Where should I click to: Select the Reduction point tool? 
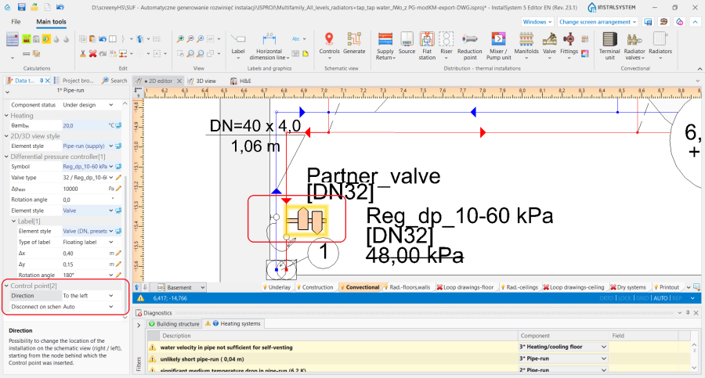pos(469,46)
